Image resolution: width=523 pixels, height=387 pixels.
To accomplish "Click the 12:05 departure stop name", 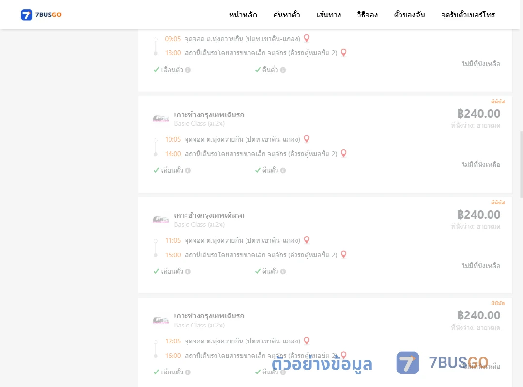I will (x=243, y=341).
